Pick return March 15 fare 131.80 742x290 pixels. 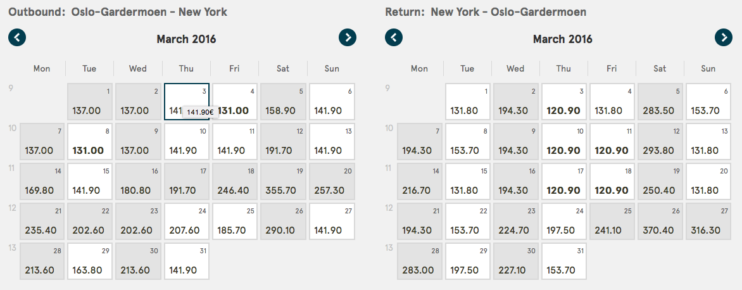(x=468, y=182)
